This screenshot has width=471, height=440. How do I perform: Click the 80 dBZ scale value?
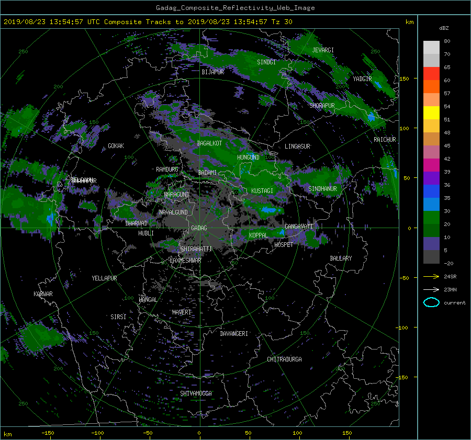tap(447, 41)
